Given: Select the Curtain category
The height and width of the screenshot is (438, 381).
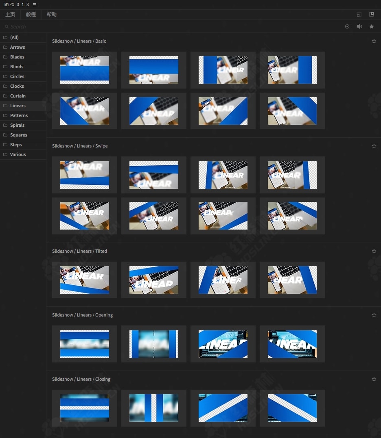Looking at the screenshot, I should 23,96.
